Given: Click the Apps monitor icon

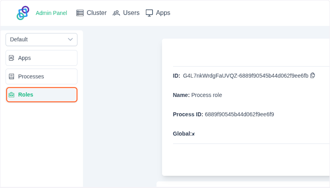Looking at the screenshot, I should pos(149,13).
